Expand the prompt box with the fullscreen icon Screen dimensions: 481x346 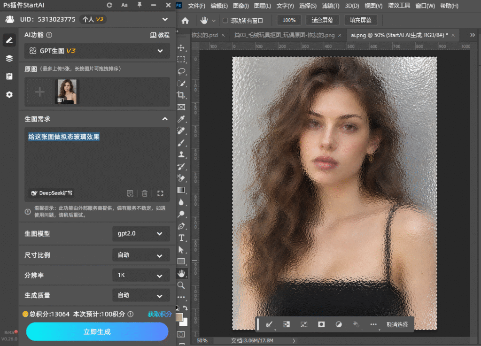pos(160,193)
